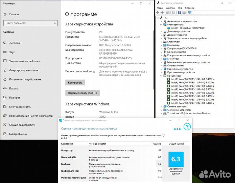Select Контроллеры IDE ATA/ATAPI icon
The image size is (235, 183).
coord(165,48)
